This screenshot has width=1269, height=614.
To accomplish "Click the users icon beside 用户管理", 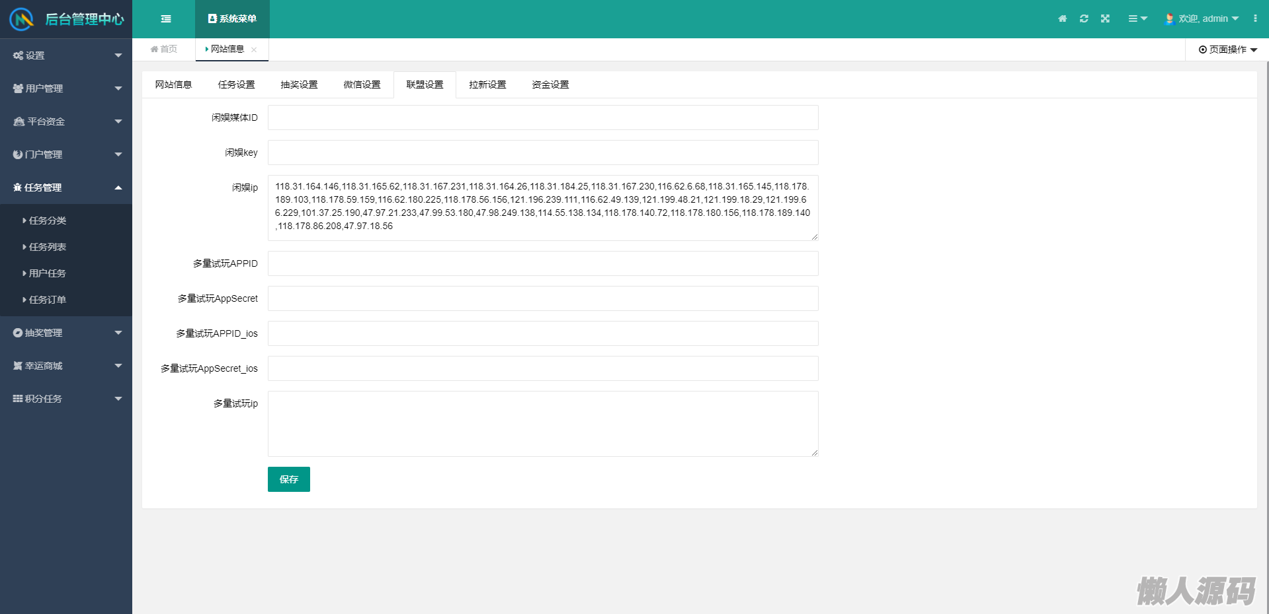I will (x=18, y=88).
